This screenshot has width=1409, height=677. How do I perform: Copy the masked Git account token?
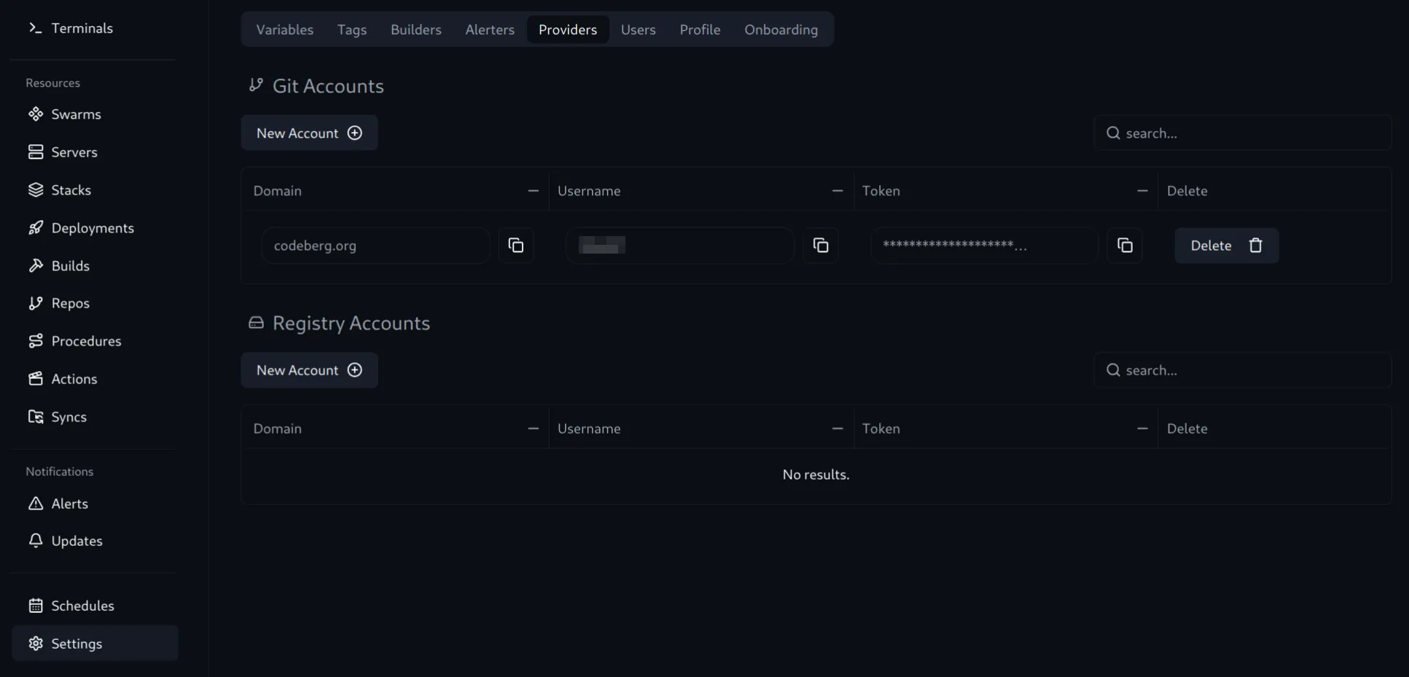click(x=1125, y=246)
